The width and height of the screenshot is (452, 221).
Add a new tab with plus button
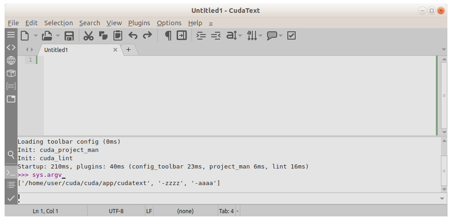128,50
